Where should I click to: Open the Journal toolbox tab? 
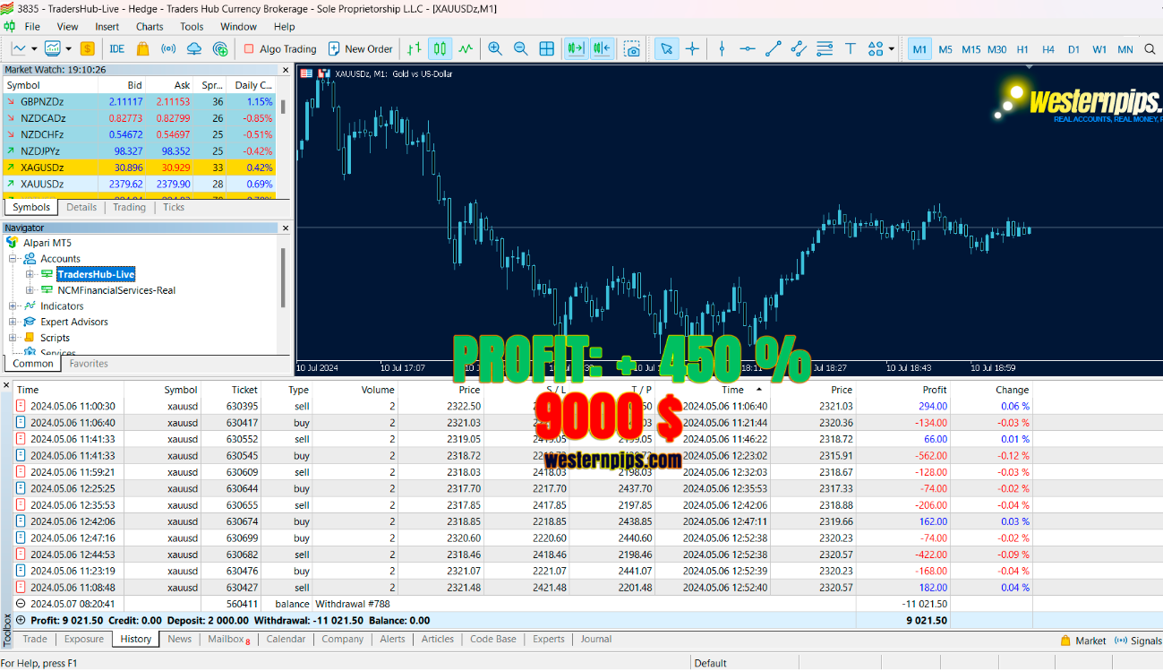coord(595,639)
